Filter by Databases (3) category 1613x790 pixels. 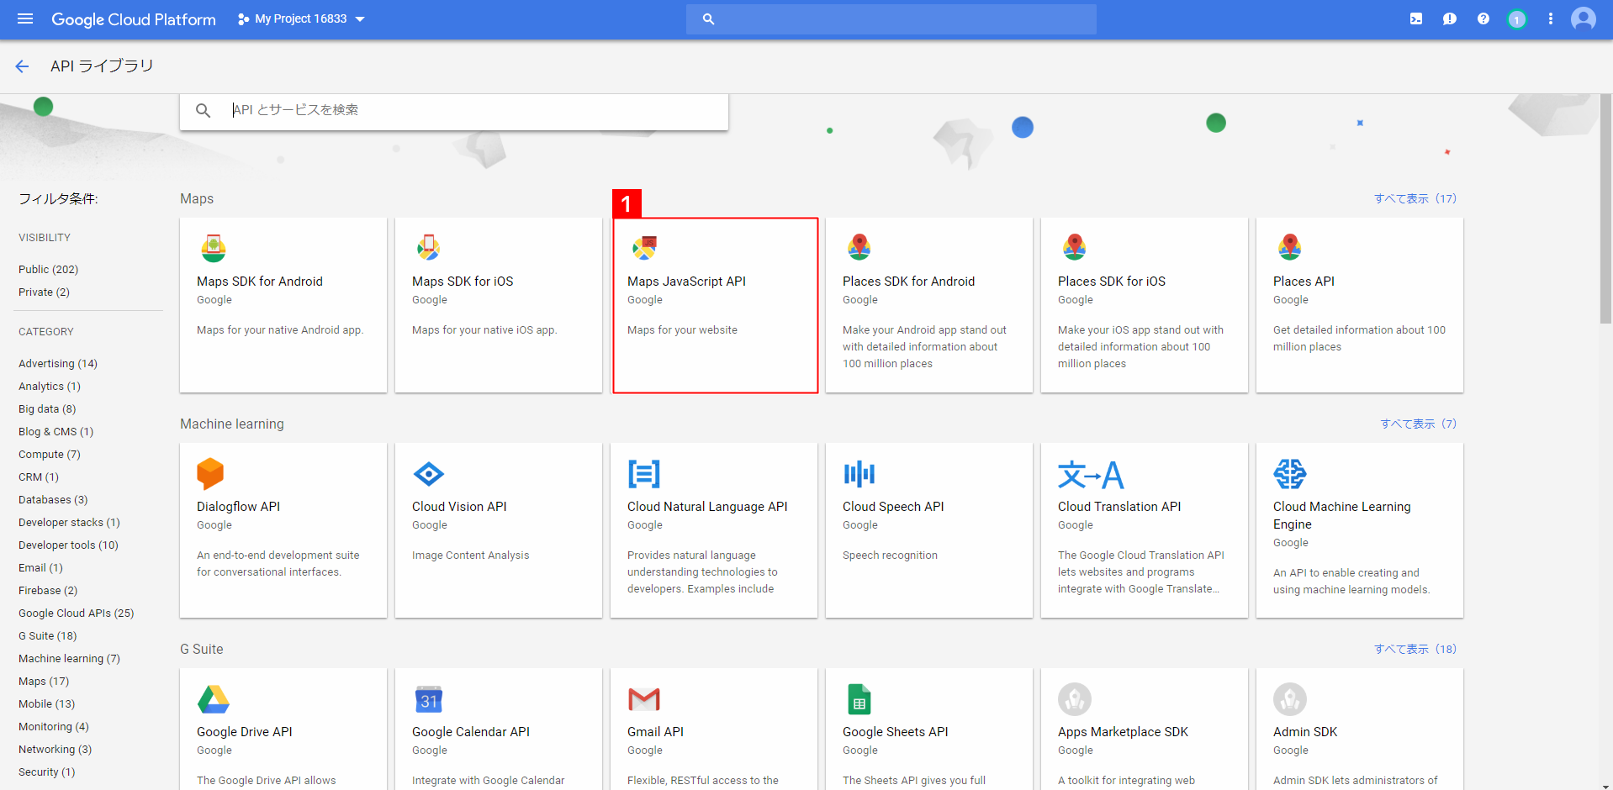pyautogui.click(x=53, y=500)
